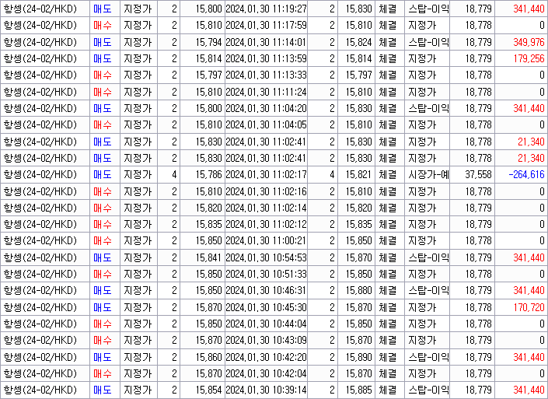The width and height of the screenshot is (548, 399).
Task: Select 341,440 in the 10:46:31 row
Action: point(529,291)
